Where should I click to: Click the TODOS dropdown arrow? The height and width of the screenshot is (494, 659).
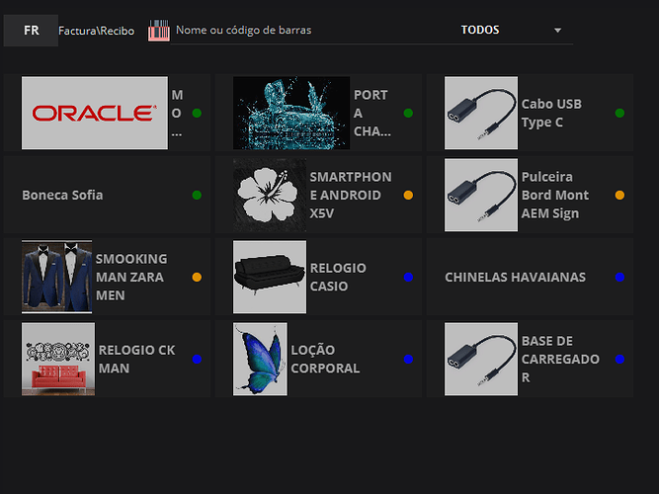click(557, 31)
